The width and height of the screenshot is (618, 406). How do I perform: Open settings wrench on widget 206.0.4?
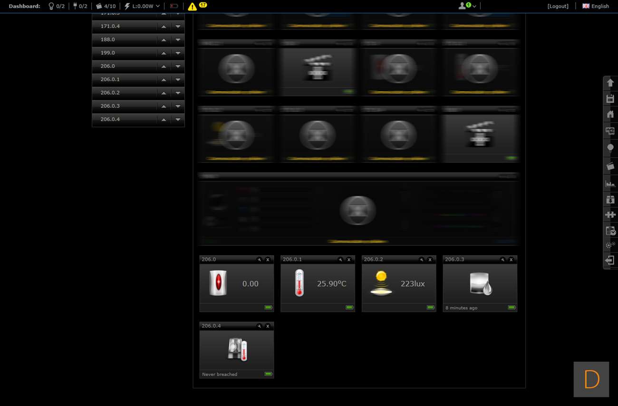(259, 326)
